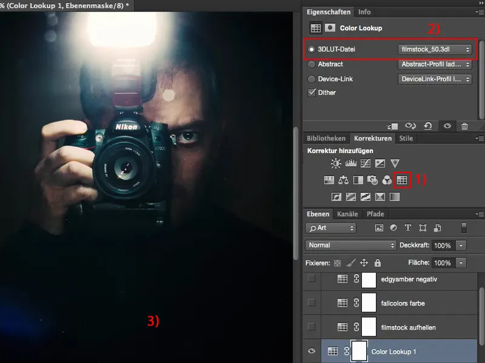Add a Brightness/Contrast adjustment

coord(335,163)
